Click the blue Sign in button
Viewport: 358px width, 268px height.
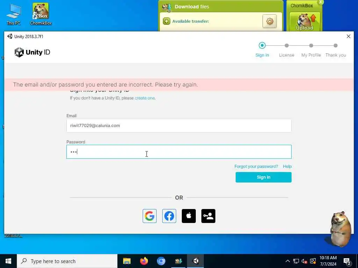coord(264,177)
